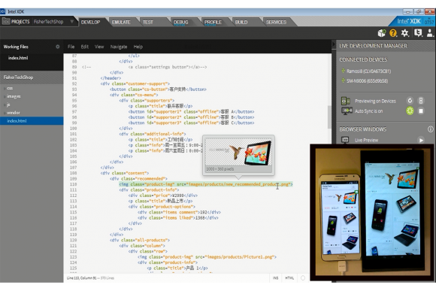436x291 pixels.
Task: Switch to the DEBUG tab
Action: (x=180, y=22)
